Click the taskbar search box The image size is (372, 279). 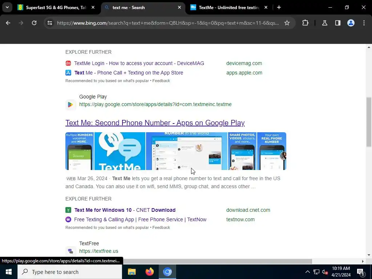70,272
